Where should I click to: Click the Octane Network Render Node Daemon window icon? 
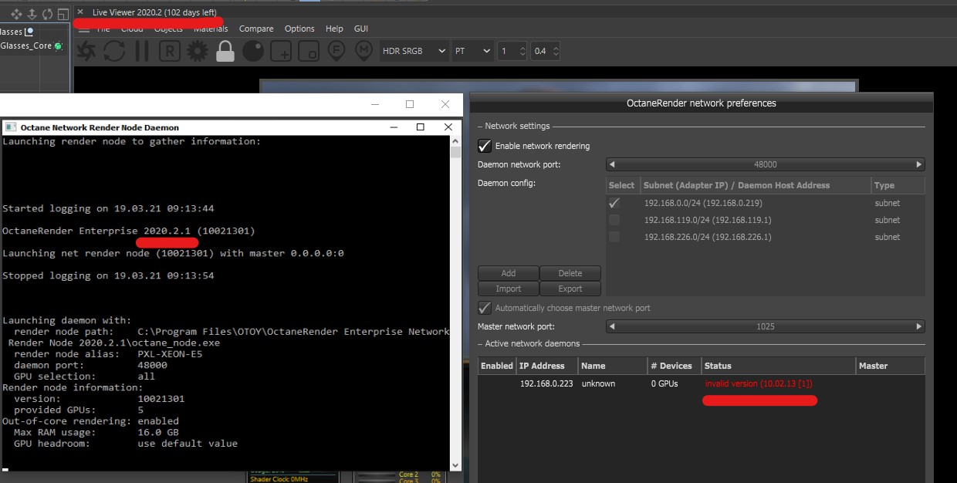11,127
